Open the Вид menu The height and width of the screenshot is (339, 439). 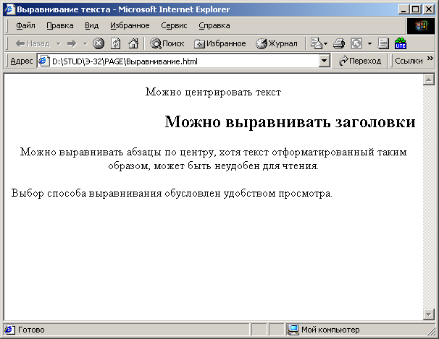point(91,26)
